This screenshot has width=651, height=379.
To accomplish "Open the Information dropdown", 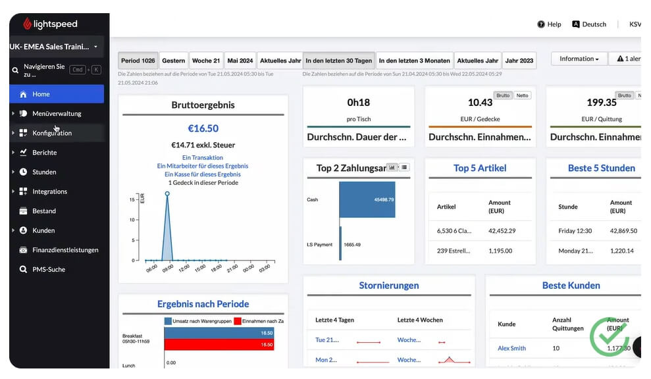I will pos(579,59).
